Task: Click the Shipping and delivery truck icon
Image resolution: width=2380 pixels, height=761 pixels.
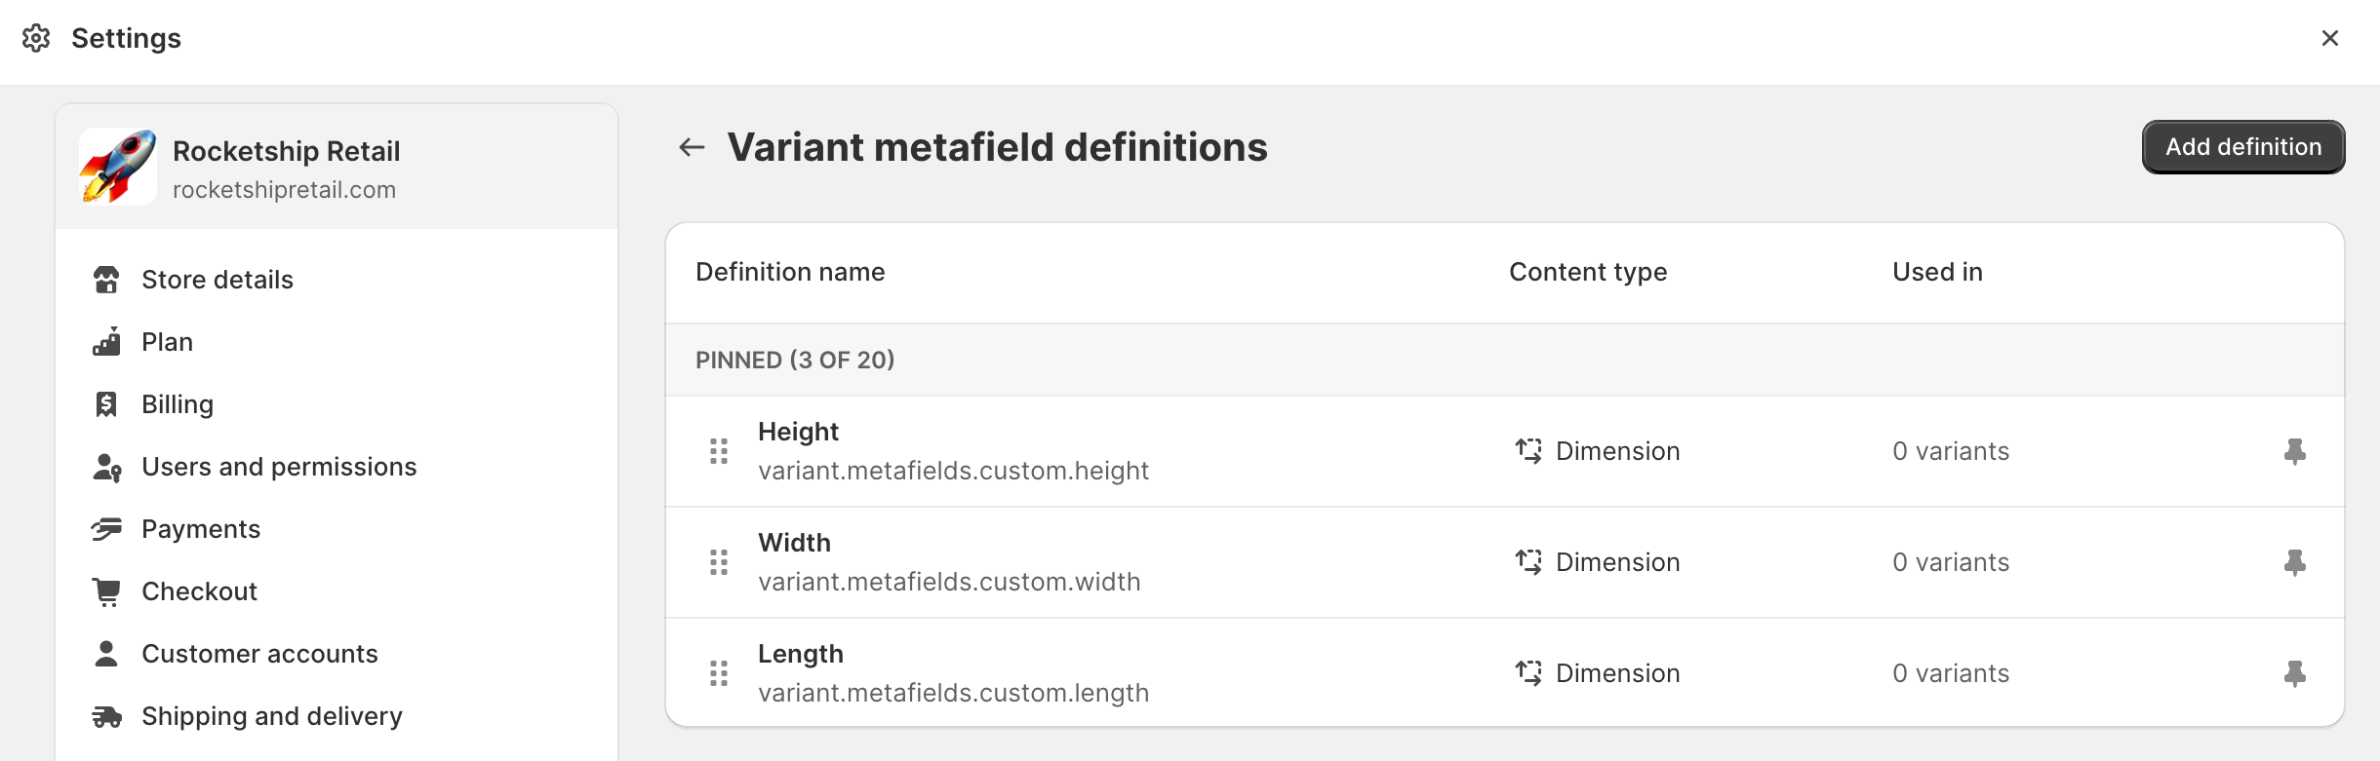Action: 106,717
